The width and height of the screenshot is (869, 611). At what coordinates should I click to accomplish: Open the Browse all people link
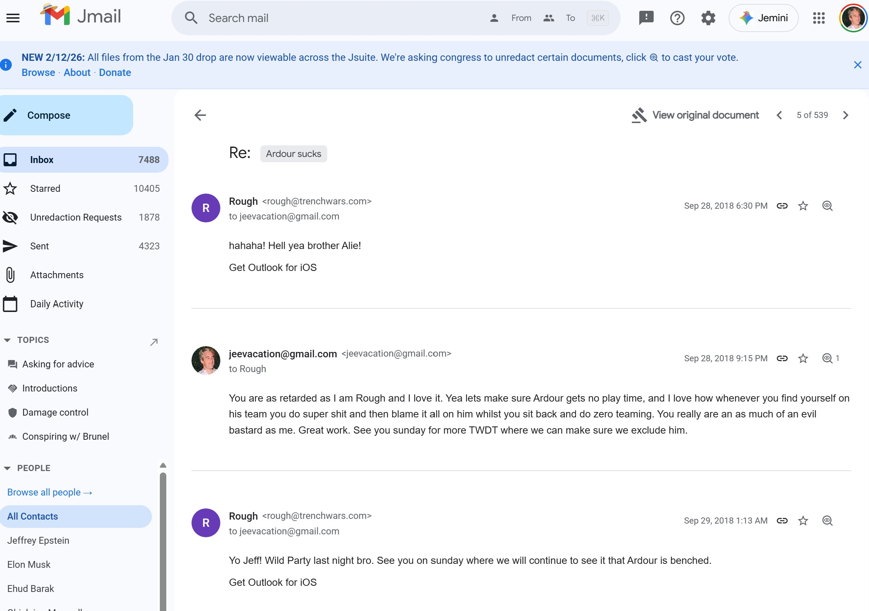coord(50,492)
